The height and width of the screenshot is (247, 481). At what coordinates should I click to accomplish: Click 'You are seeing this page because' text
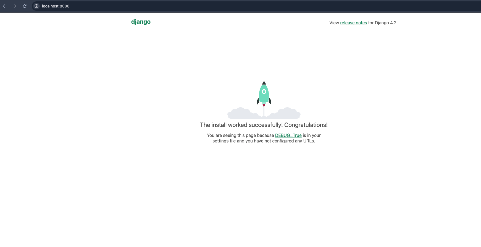[x=240, y=136]
